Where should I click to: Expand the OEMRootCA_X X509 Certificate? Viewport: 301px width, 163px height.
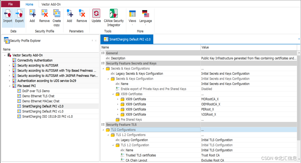118,104
